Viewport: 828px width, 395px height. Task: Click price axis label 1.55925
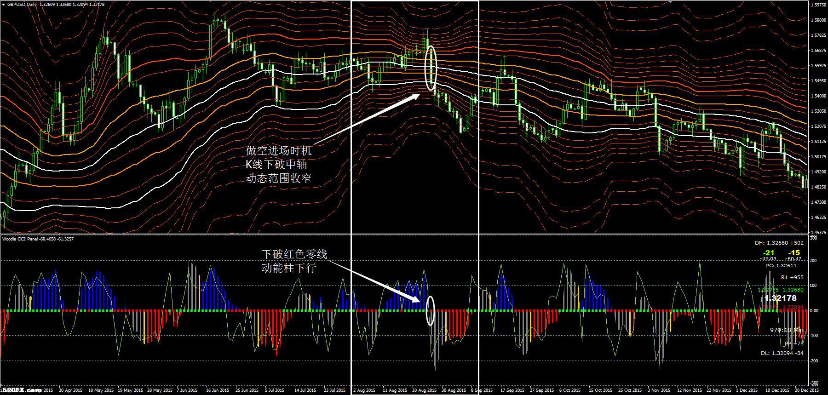click(x=818, y=66)
